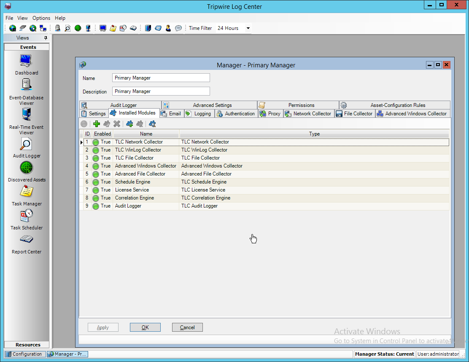Switch to the Asset-Configuration Rules tab
The image size is (469, 362).
click(x=394, y=105)
